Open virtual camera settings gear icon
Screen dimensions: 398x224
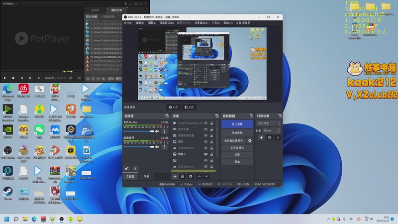[x=250, y=141]
